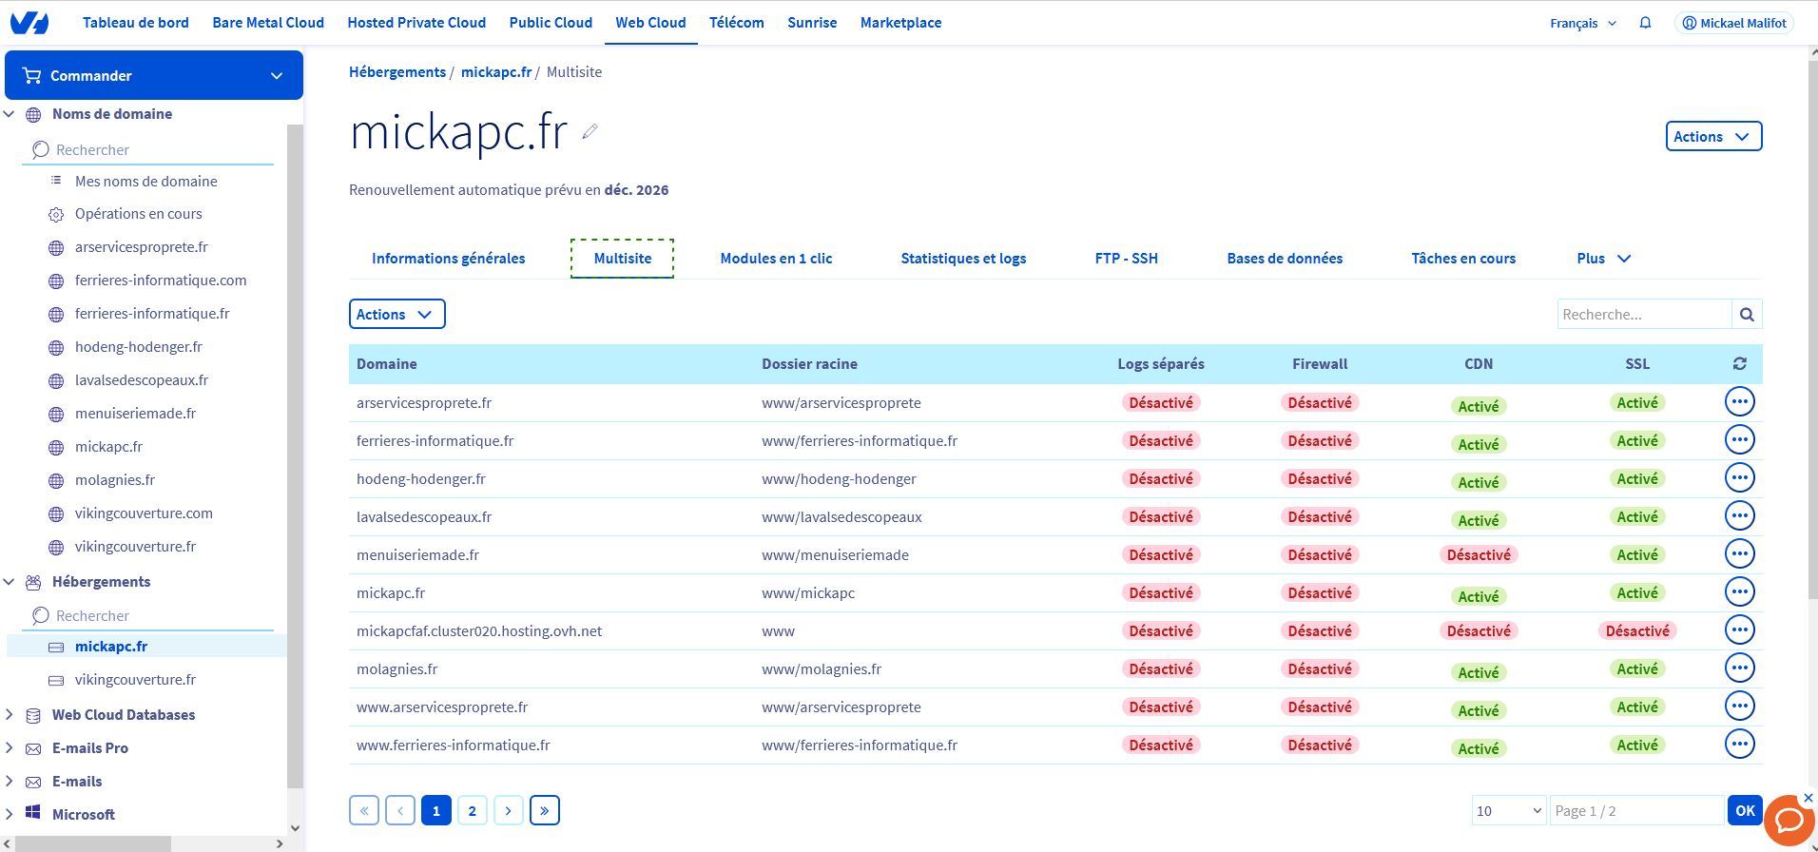Image resolution: width=1818 pixels, height=852 pixels.
Task: Click the OK pagination button
Action: 1744,811
